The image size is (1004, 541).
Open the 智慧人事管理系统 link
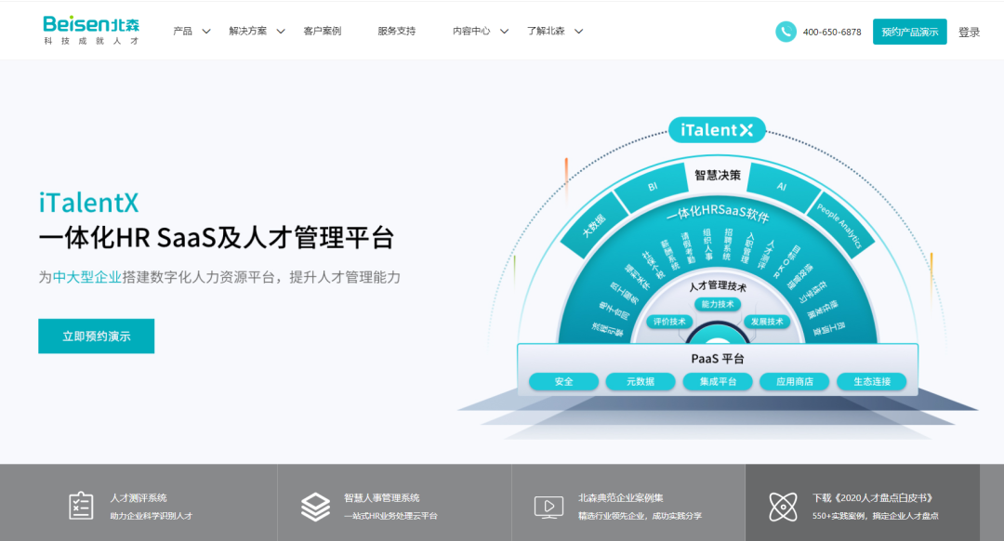(x=382, y=497)
